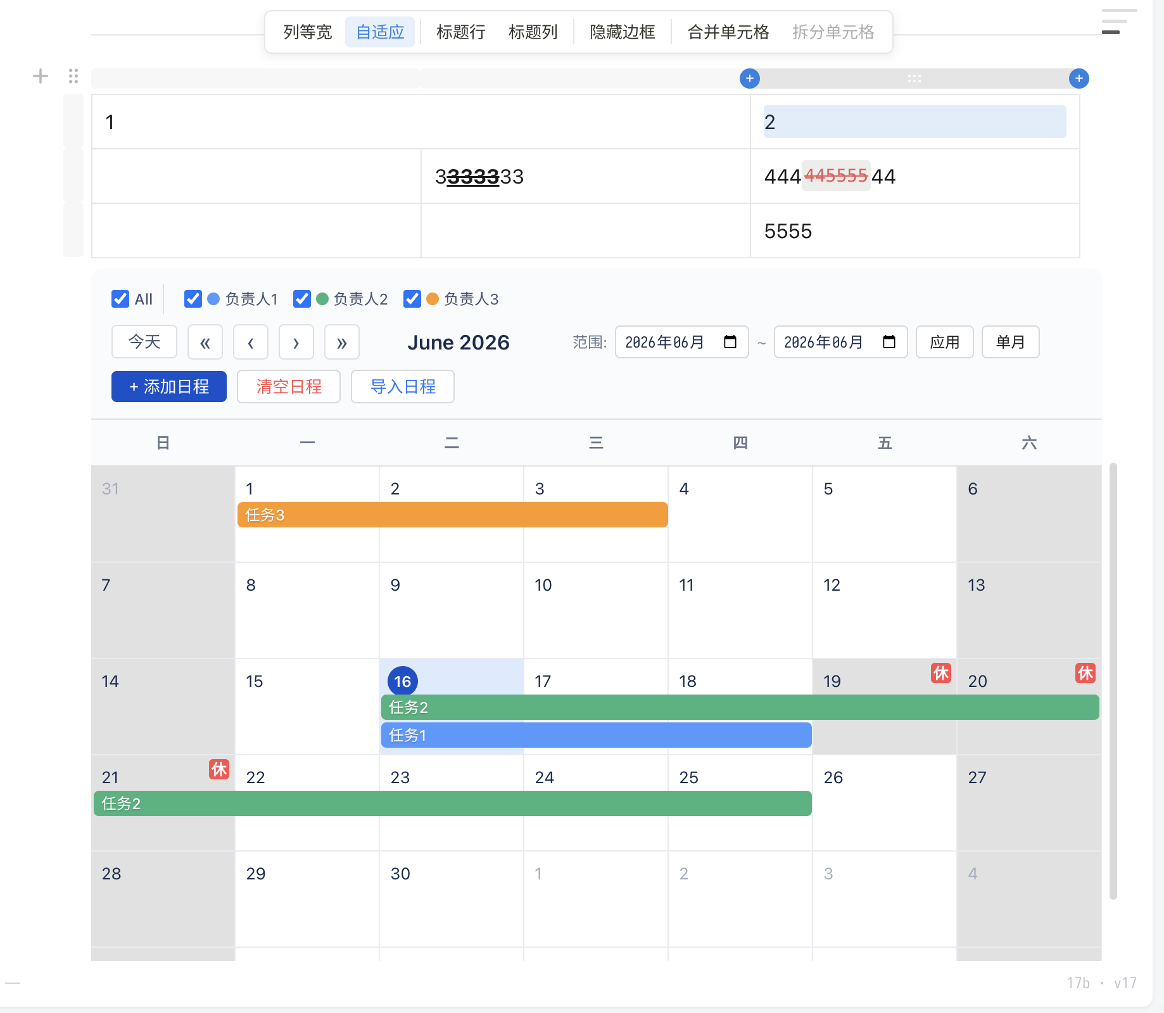
Task: Click the plus icon to add a block
Action: pyautogui.click(x=41, y=76)
